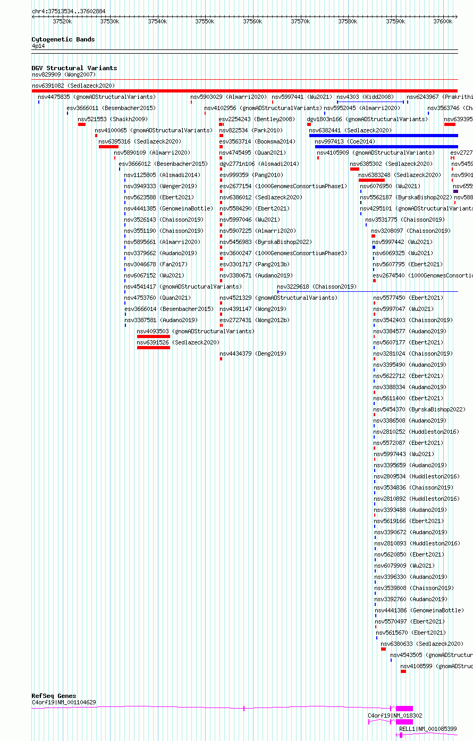Select the esv2727431 (Wong2012b) label
Screen dimensions: 473x741
point(255,320)
